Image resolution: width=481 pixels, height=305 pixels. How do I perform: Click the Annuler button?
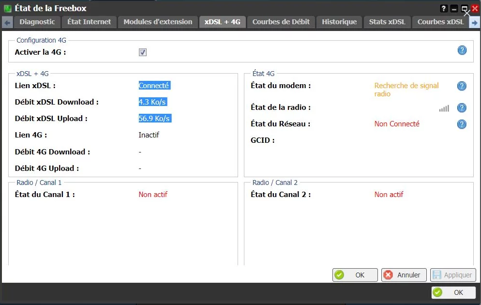(x=404, y=275)
